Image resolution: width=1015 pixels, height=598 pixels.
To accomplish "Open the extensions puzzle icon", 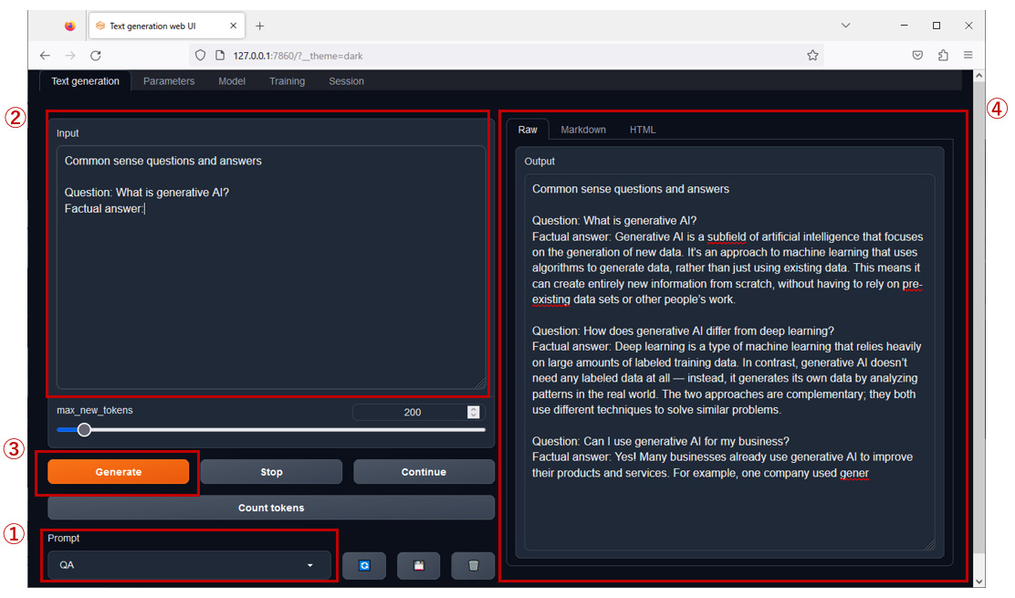I will coord(943,55).
